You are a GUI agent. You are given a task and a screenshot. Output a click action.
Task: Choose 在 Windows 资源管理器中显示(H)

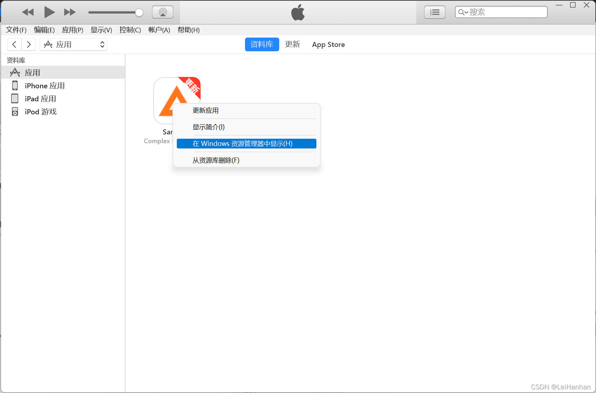(246, 144)
